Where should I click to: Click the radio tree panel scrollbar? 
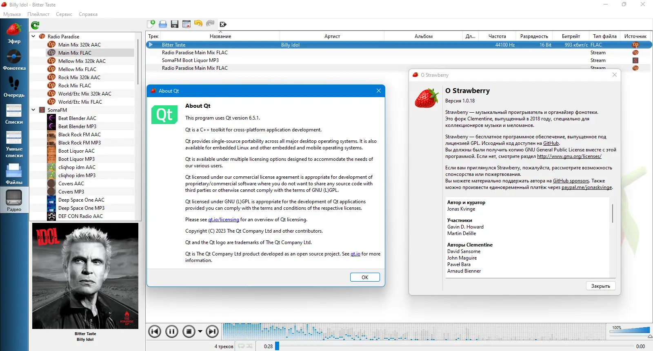point(138,61)
